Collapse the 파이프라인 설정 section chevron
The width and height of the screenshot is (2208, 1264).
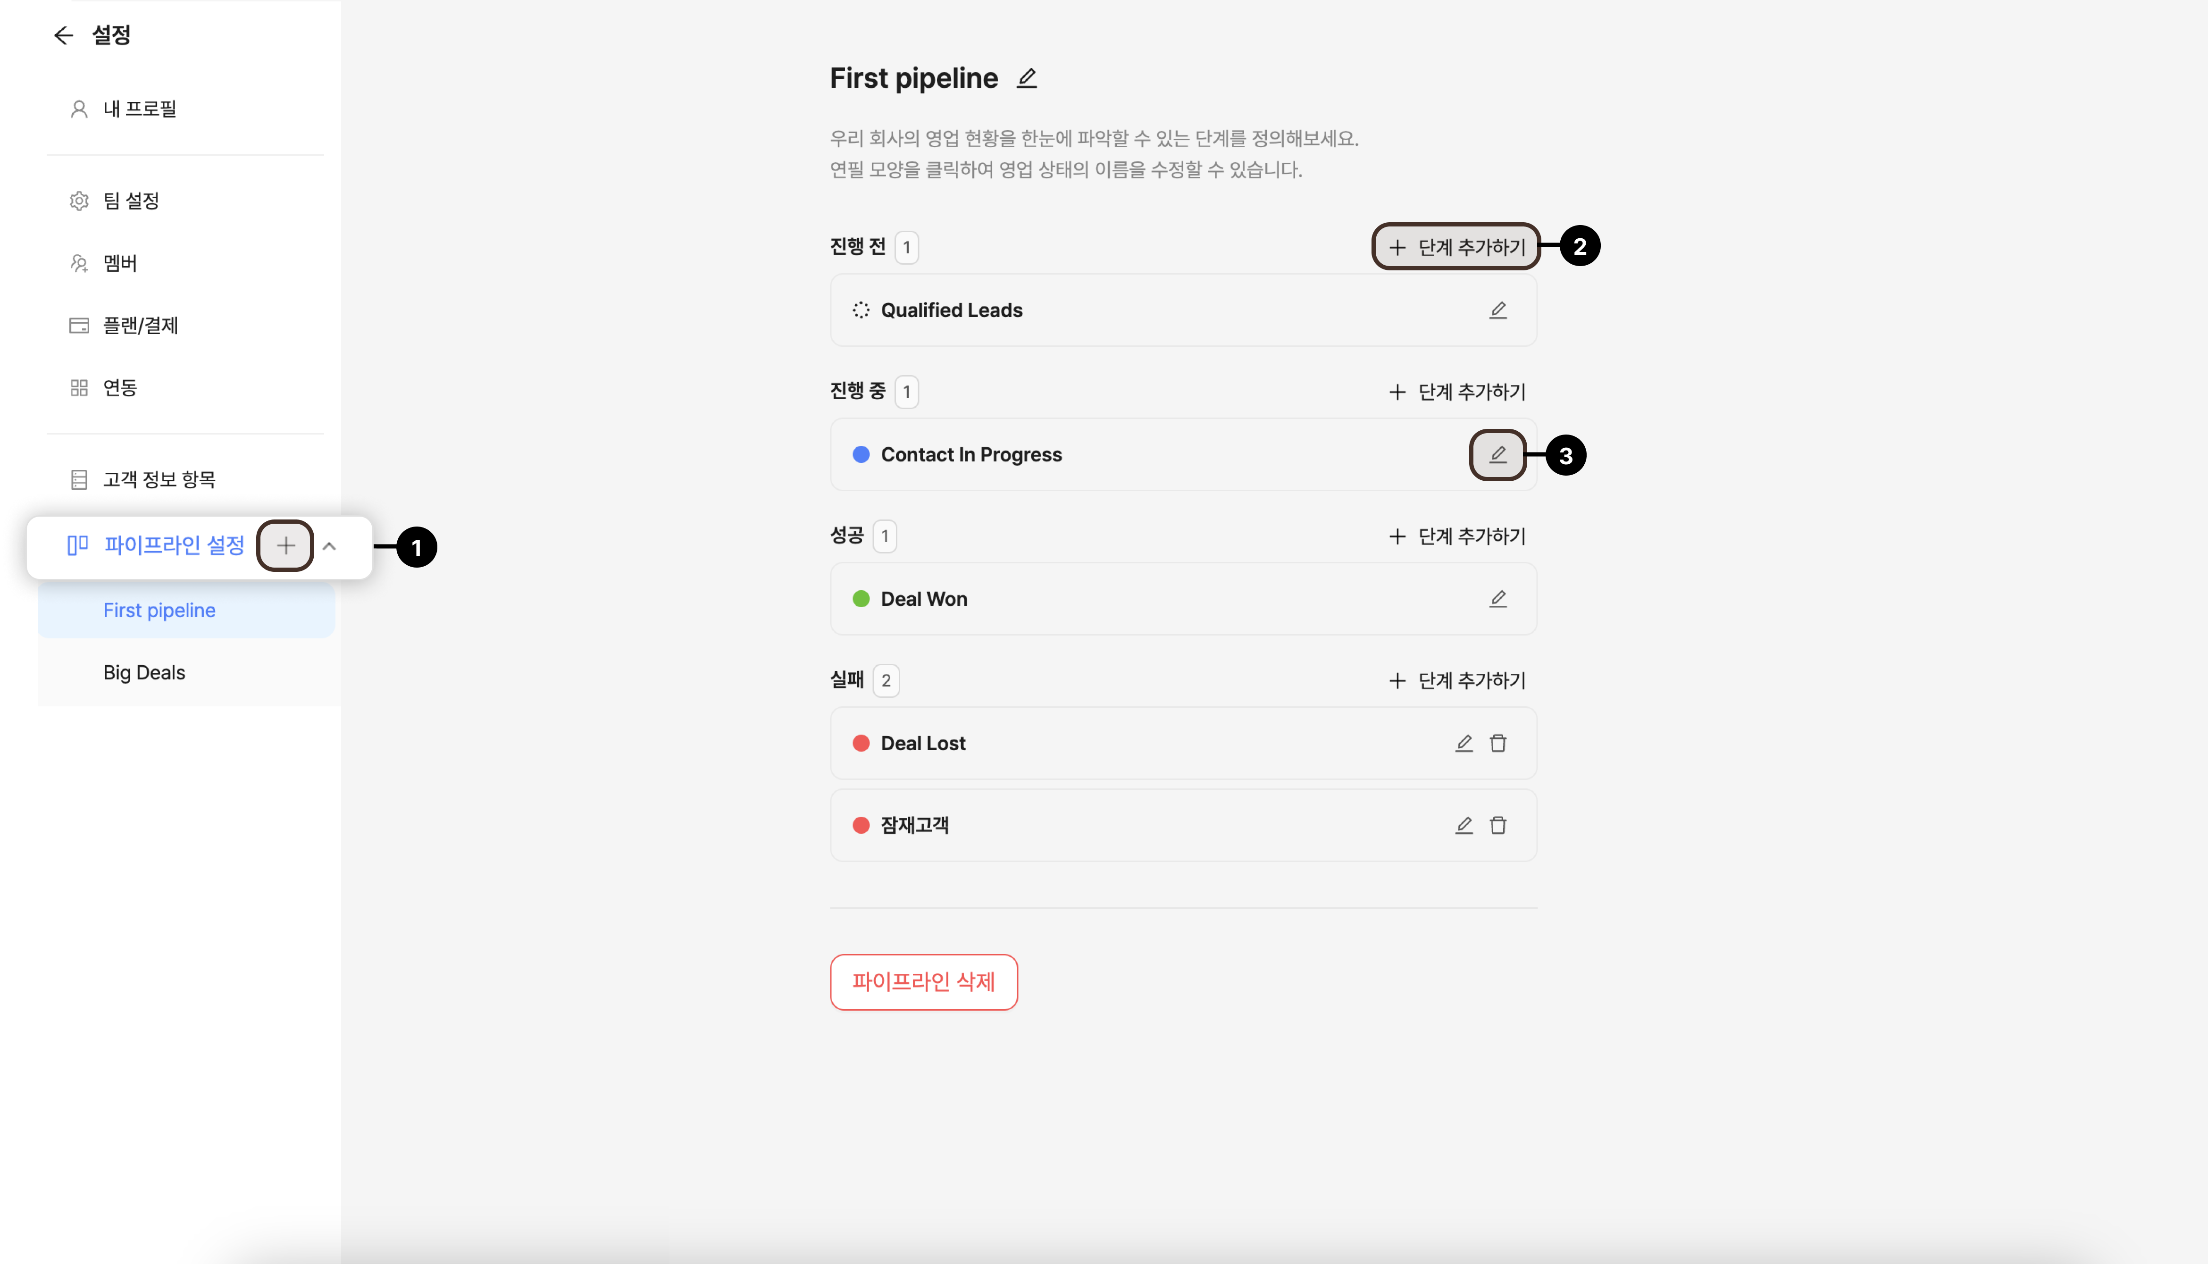tap(329, 546)
